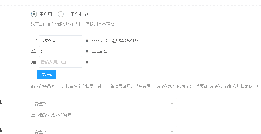Click the 不启用 label text
This screenshot has height=134, width=261.
(46, 14)
